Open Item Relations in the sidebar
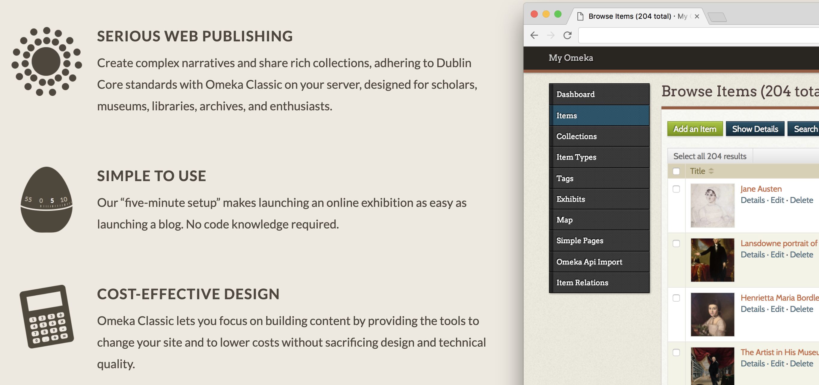This screenshot has height=385, width=819. click(x=599, y=282)
